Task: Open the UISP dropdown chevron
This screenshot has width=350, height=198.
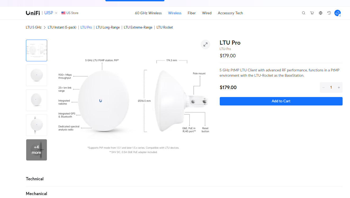Action: coord(56,13)
